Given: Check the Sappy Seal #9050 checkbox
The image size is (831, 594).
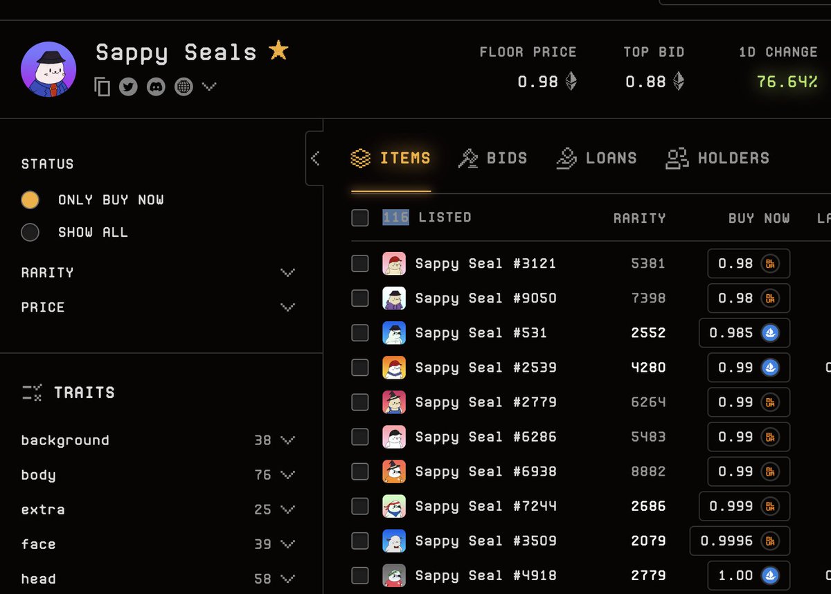Looking at the screenshot, I should point(360,298).
